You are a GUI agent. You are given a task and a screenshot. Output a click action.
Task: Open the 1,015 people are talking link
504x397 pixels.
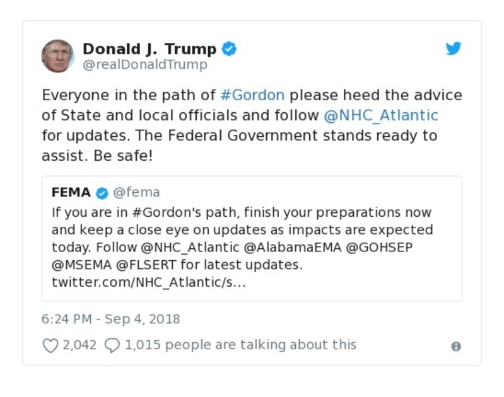(240, 345)
